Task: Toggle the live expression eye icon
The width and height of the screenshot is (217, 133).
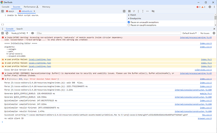Action: tap(32, 33)
